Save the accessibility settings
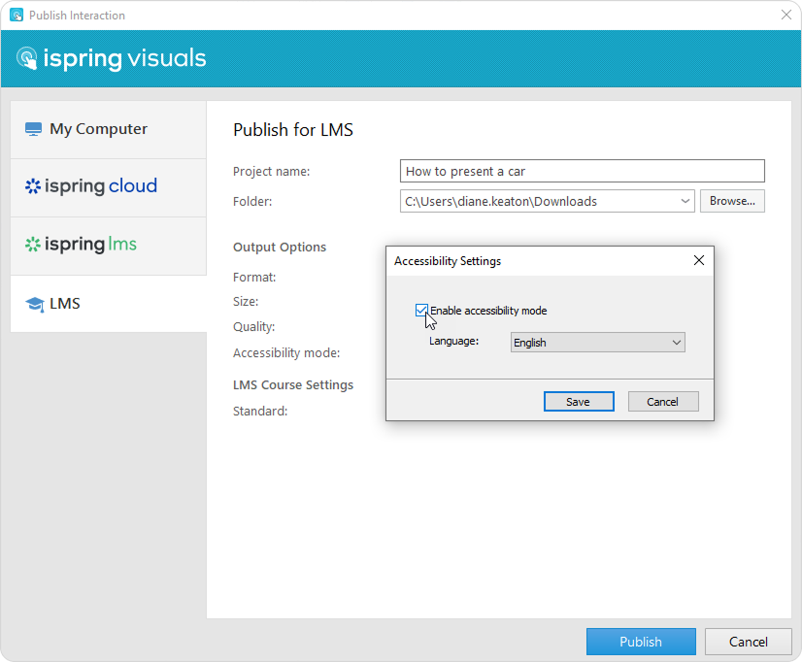Image resolution: width=802 pixels, height=662 pixels. click(x=578, y=402)
